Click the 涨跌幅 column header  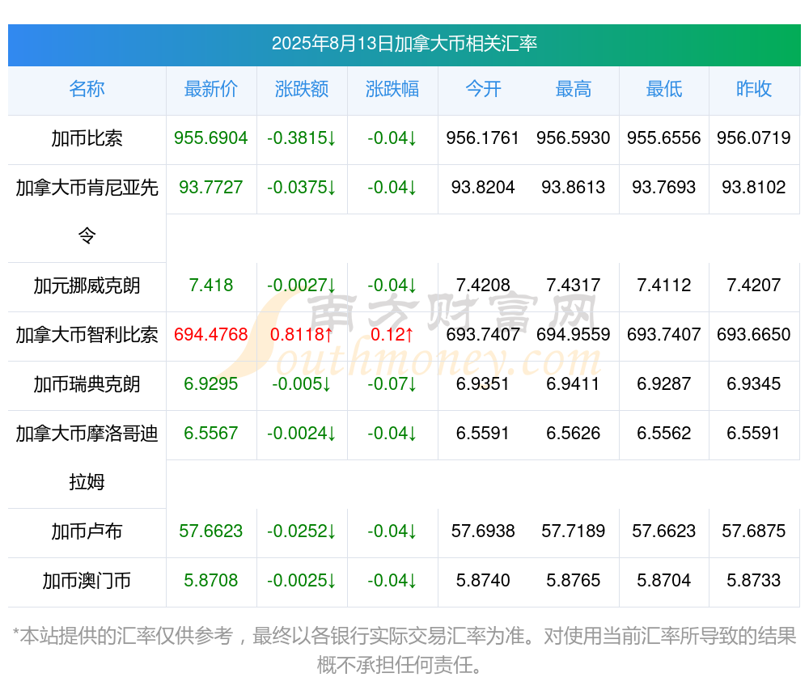[392, 89]
